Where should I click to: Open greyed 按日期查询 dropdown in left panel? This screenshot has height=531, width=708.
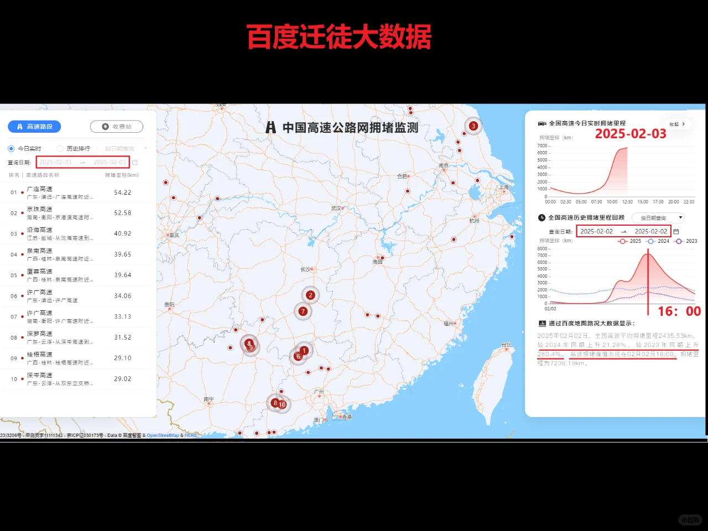click(x=123, y=148)
